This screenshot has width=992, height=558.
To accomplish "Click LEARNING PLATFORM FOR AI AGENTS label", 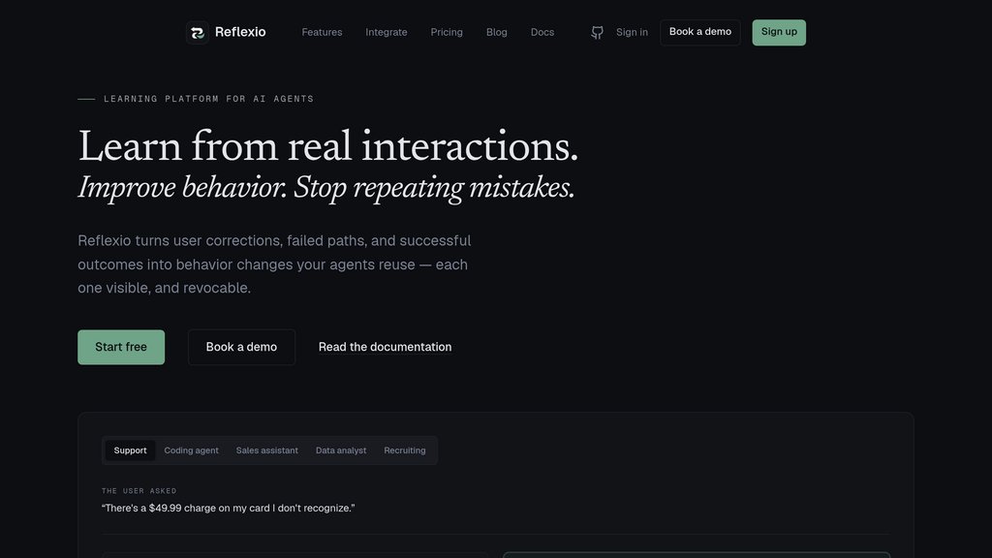I will pyautogui.click(x=209, y=99).
